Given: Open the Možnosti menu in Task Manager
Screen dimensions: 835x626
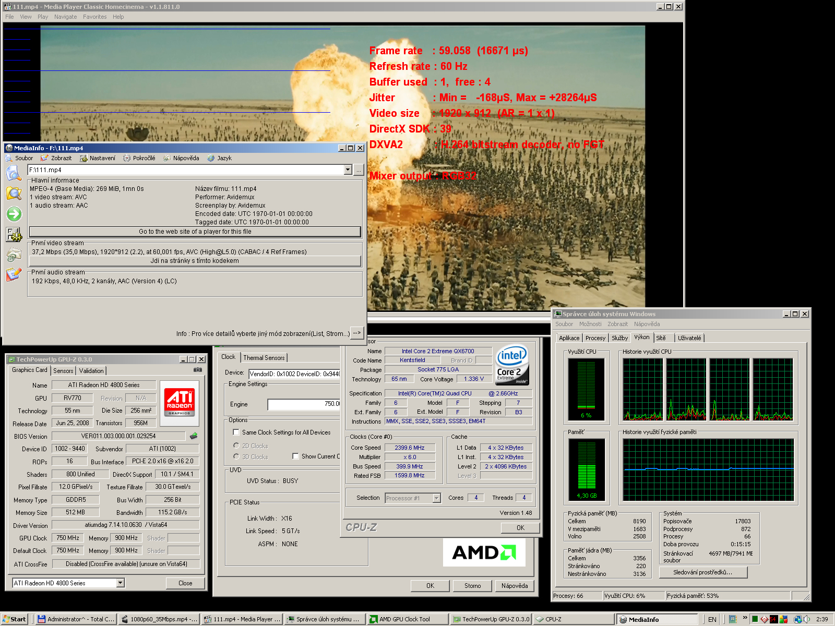Looking at the screenshot, I should coord(590,324).
